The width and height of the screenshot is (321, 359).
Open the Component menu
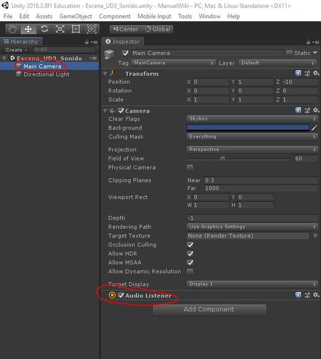point(115,16)
